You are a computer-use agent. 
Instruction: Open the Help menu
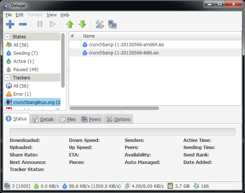point(65,15)
